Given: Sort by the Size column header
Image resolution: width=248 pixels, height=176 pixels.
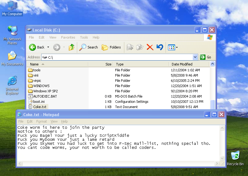Looking at the screenshot, I should tap(101, 64).
